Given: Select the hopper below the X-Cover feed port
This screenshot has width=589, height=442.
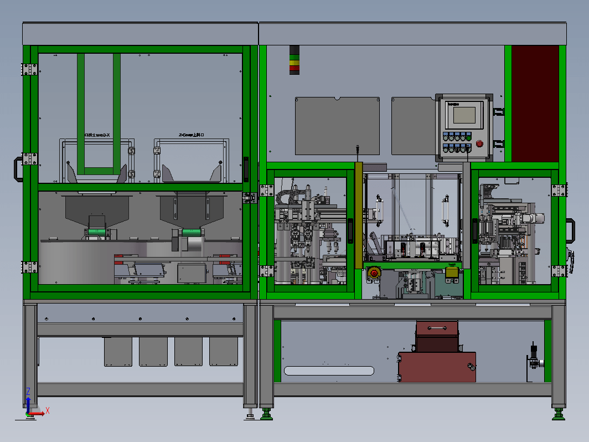Looking at the screenshot, I should tap(97, 212).
